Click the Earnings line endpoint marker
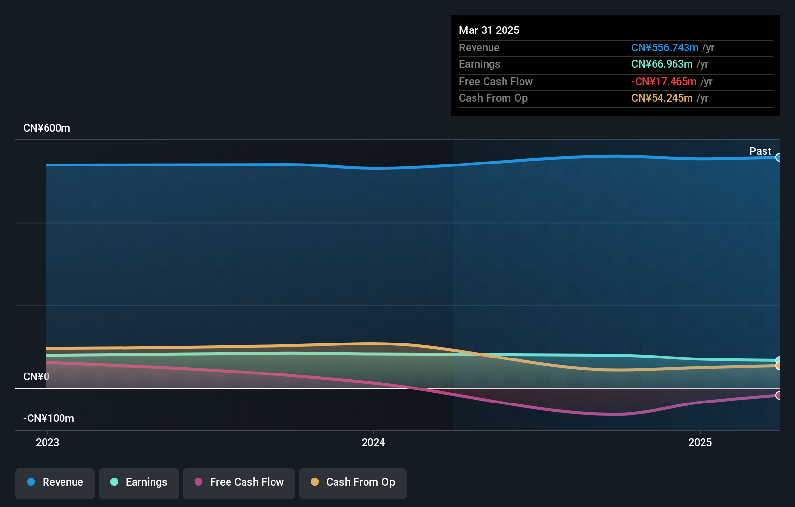Screen dimensions: 795x507 [778, 360]
